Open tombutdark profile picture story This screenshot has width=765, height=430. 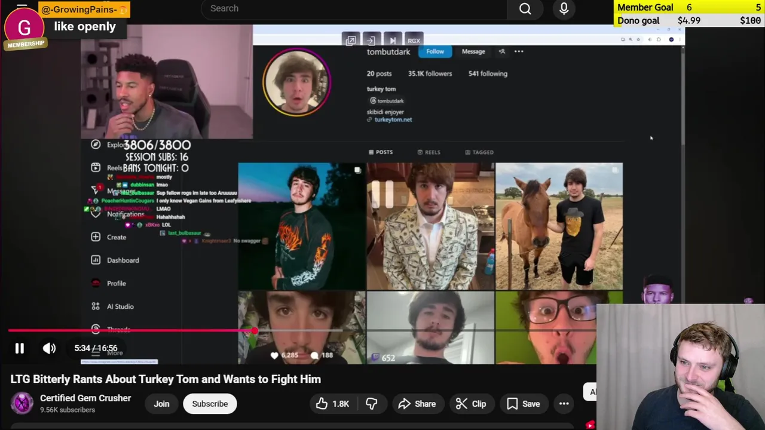coord(296,82)
